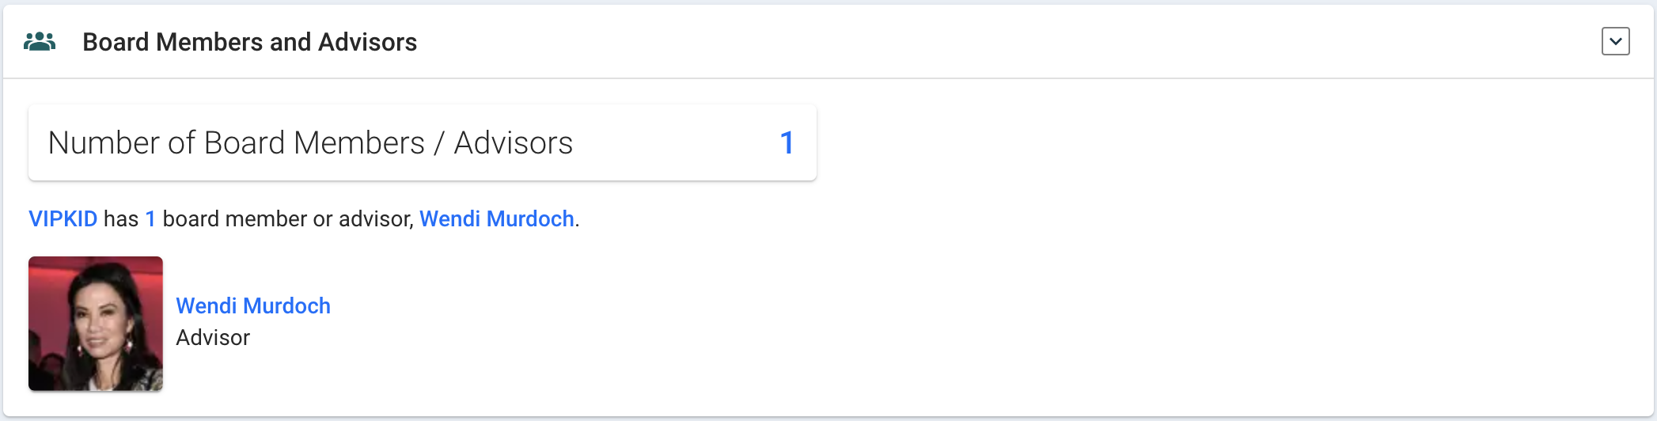Click the blue count "1" in the card
This screenshot has height=421, width=1657.
click(x=787, y=143)
